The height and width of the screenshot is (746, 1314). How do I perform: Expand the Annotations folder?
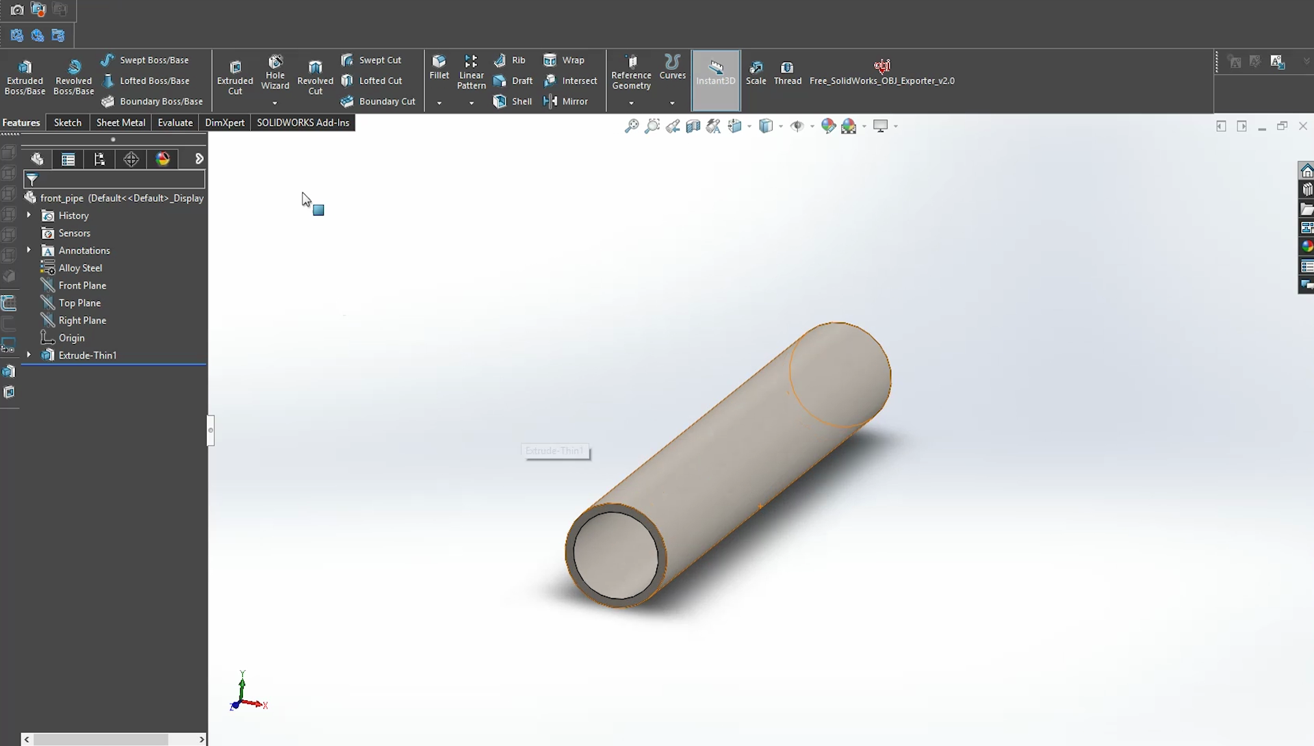coord(29,250)
